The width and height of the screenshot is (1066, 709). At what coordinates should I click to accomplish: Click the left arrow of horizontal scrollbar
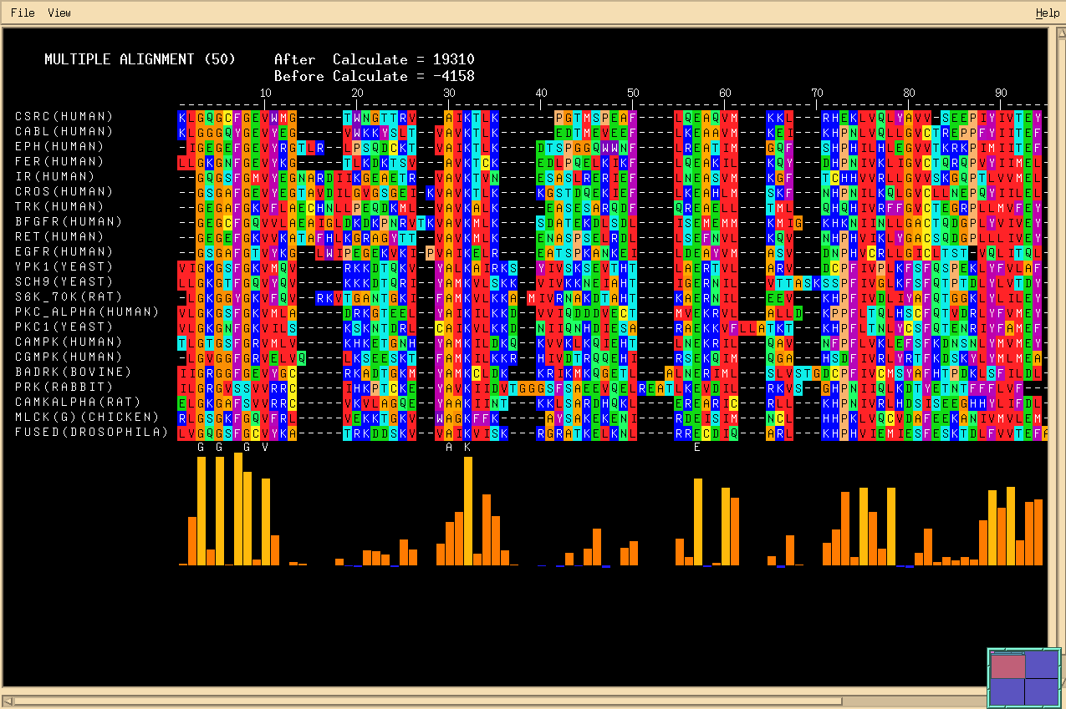point(8,701)
